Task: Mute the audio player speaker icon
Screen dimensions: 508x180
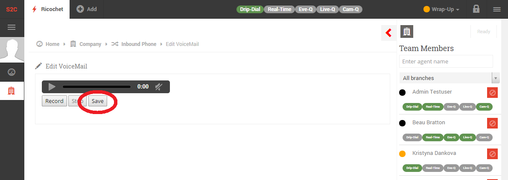Action: click(158, 87)
